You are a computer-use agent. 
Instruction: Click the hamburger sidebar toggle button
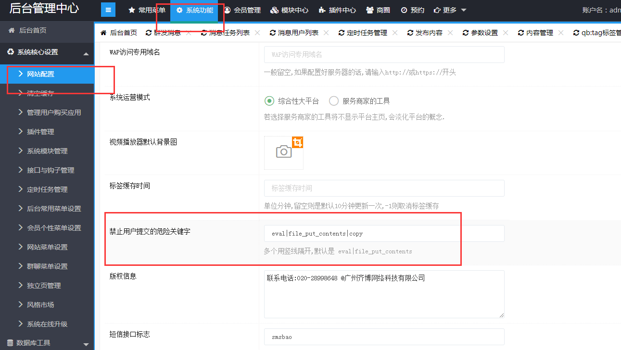point(108,10)
